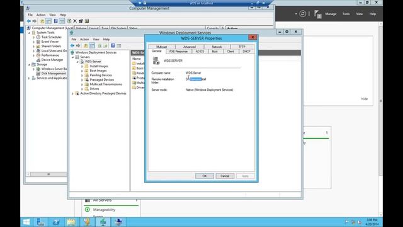
Task: Open the PXE Response tab
Action: pos(178,52)
